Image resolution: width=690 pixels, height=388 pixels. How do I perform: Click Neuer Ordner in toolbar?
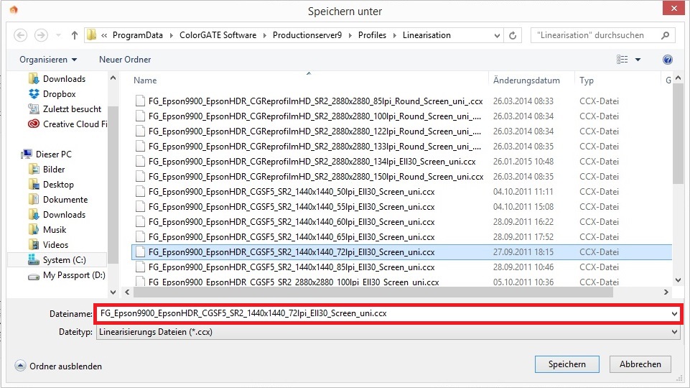[x=125, y=60]
